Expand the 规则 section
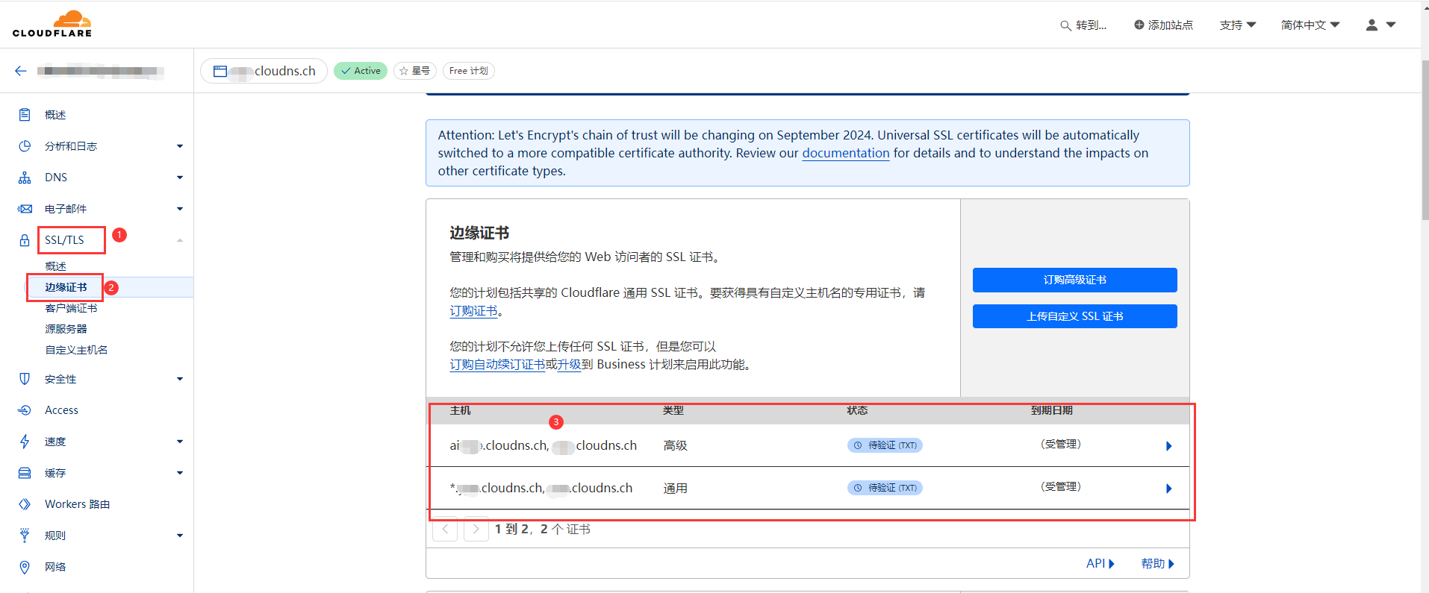The height and width of the screenshot is (593, 1429). click(180, 536)
